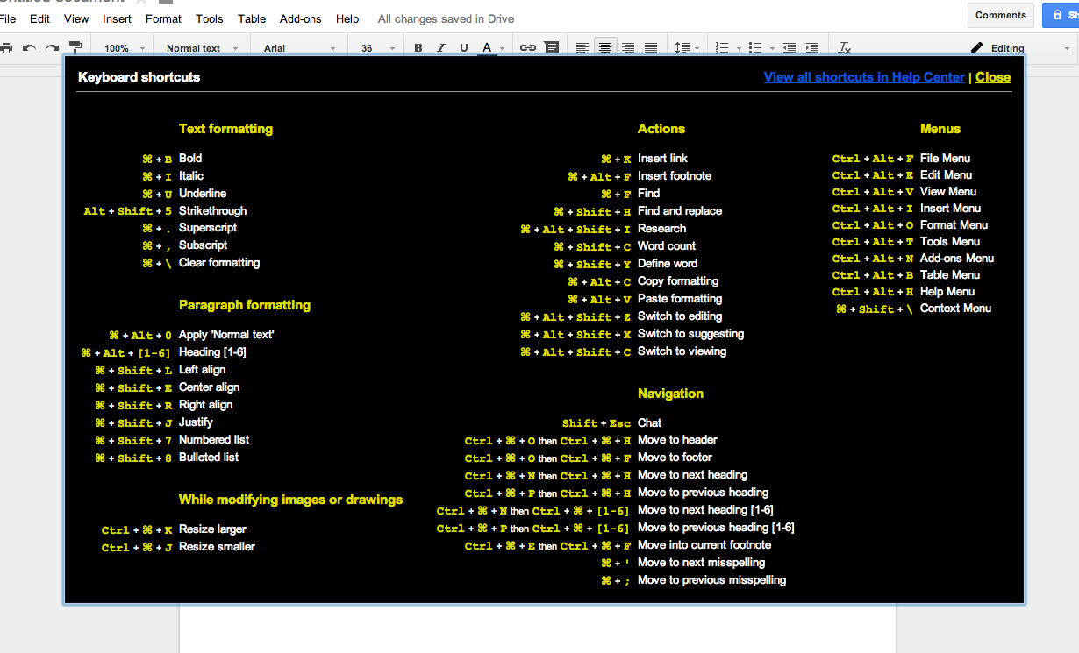The width and height of the screenshot is (1079, 653).
Task: Open the Format menu
Action: click(x=163, y=18)
